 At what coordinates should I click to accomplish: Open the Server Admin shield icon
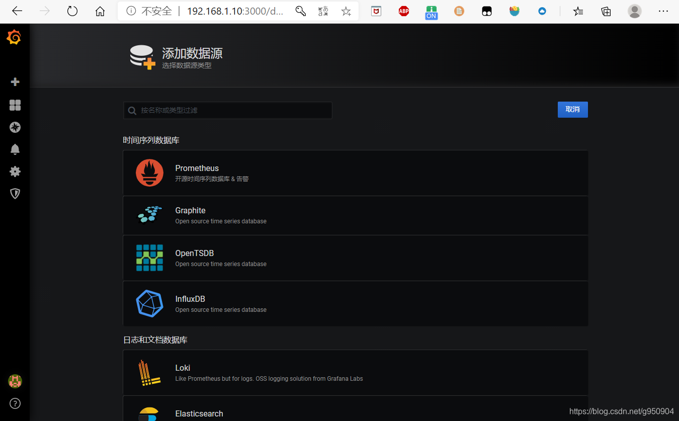click(15, 194)
